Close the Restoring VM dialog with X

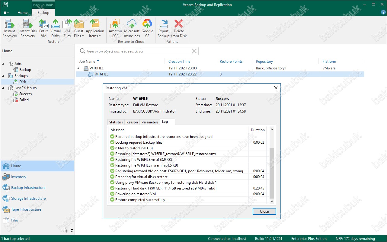(276, 88)
